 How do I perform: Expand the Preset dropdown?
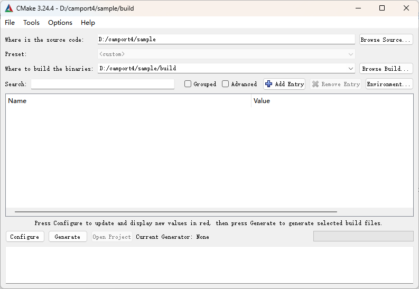pyautogui.click(x=351, y=54)
